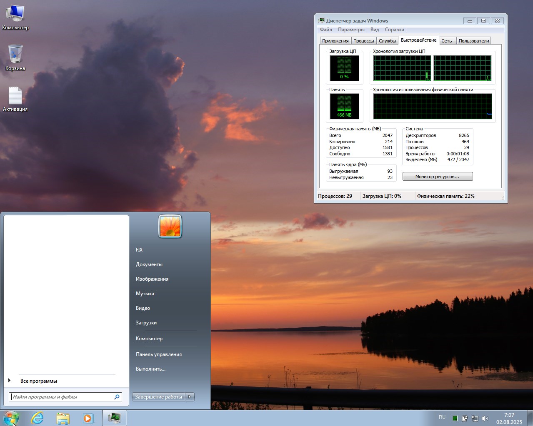Click the Найти программы и файлы search field

[x=63, y=397]
